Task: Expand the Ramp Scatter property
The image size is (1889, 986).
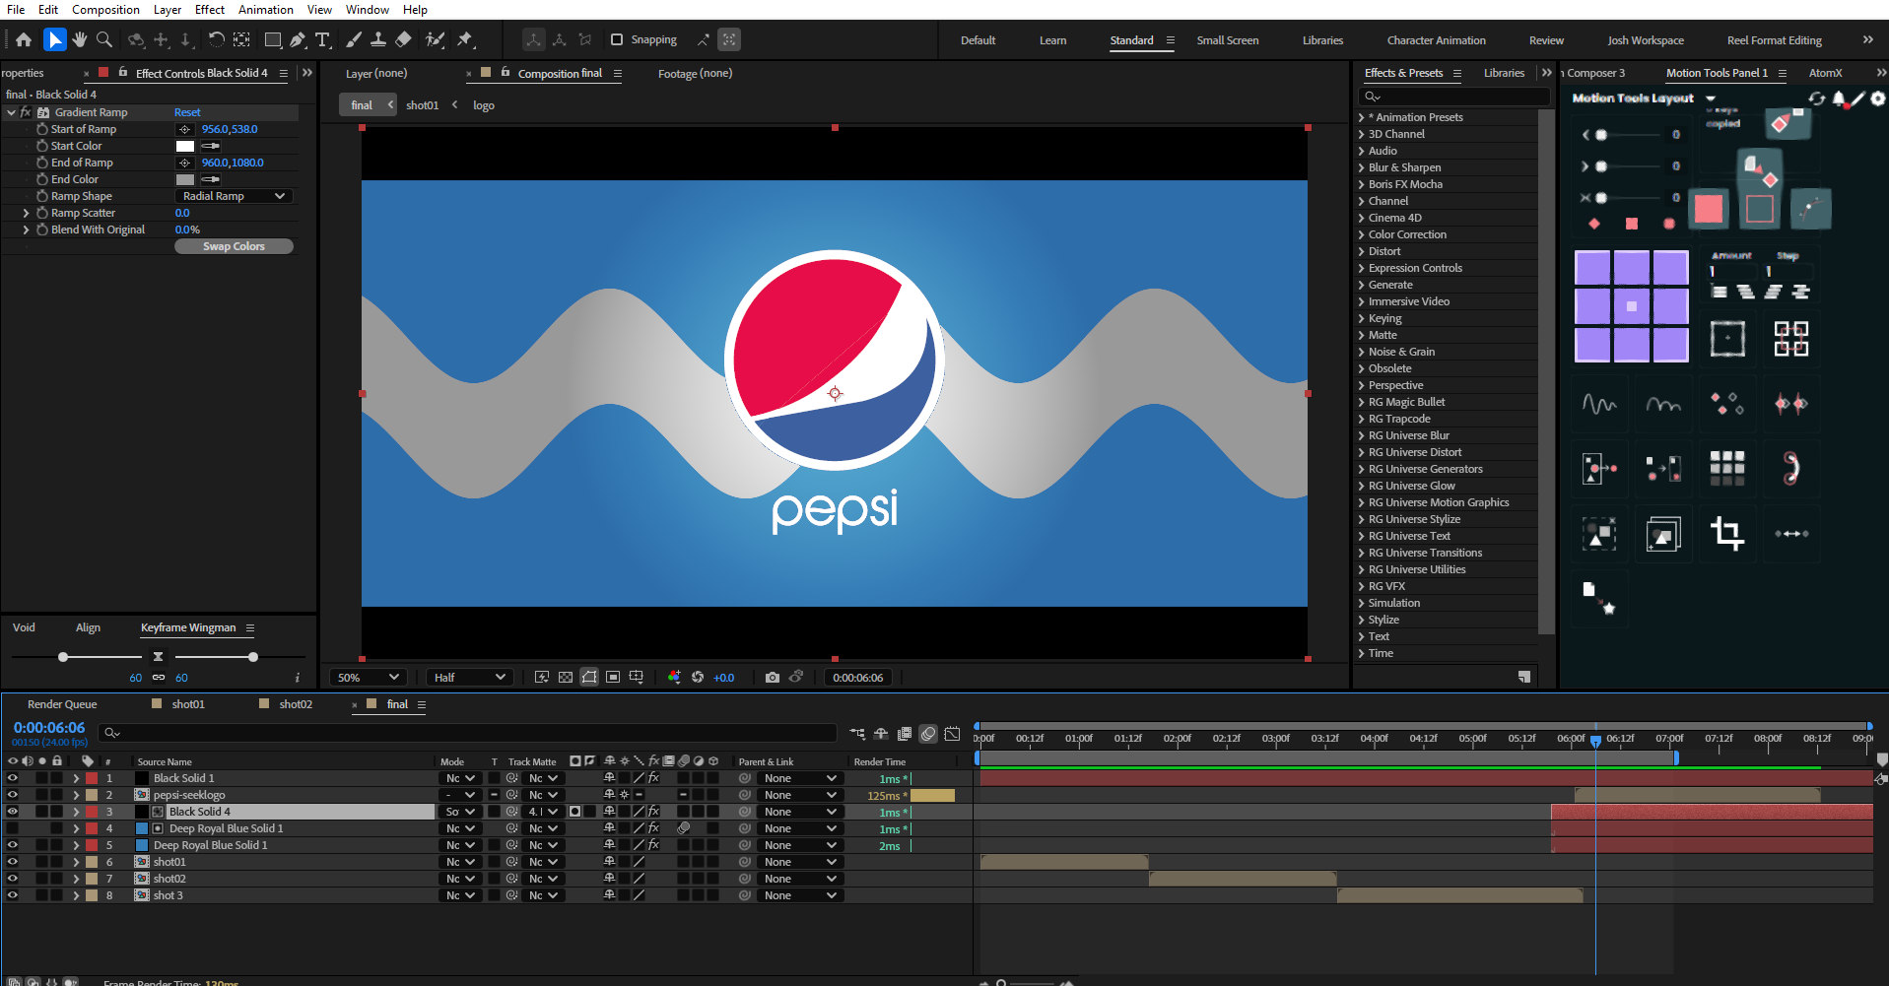Action: tap(26, 213)
